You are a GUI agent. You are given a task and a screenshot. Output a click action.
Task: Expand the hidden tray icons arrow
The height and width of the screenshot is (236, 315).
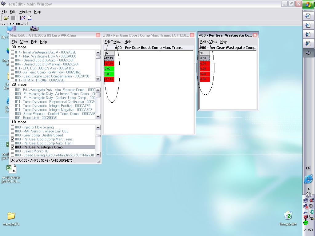pyautogui.click(x=308, y=195)
